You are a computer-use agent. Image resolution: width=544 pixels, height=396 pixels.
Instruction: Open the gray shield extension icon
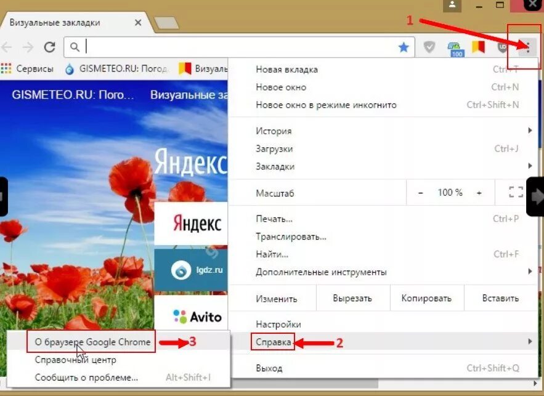point(429,47)
